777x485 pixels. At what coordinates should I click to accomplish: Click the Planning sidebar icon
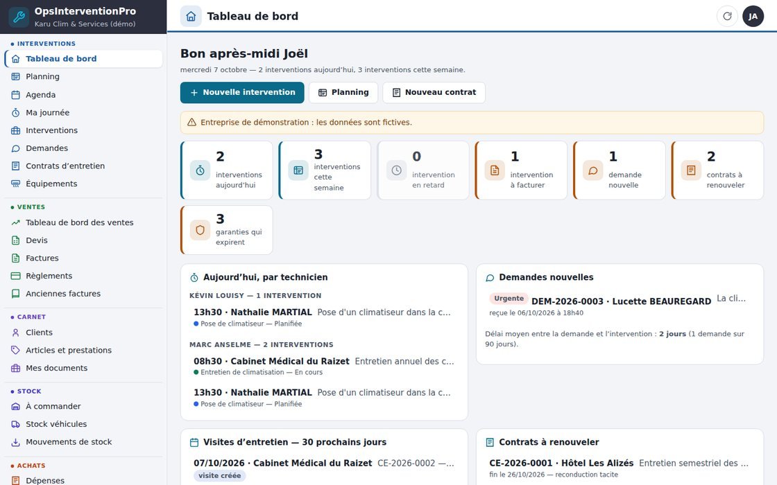click(16, 77)
